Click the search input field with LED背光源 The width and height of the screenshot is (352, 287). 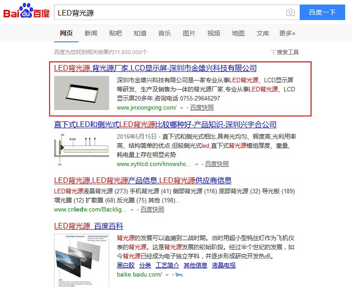click(x=170, y=12)
